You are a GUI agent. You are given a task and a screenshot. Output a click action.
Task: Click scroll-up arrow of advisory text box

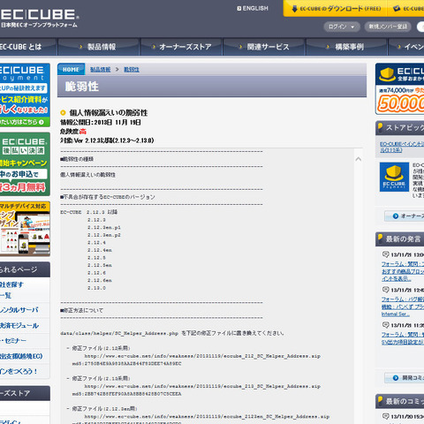click(359, 159)
